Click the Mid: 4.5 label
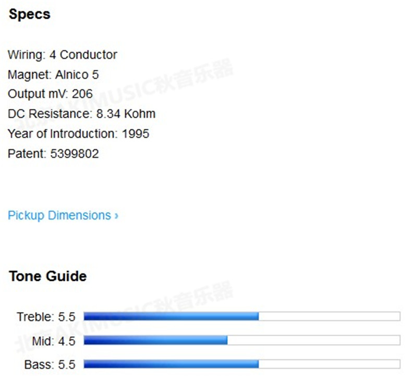 (53, 340)
